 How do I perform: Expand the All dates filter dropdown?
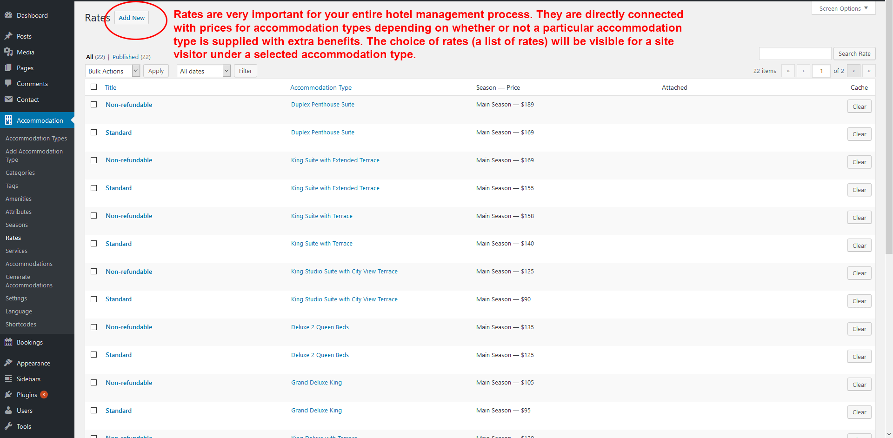pos(204,71)
